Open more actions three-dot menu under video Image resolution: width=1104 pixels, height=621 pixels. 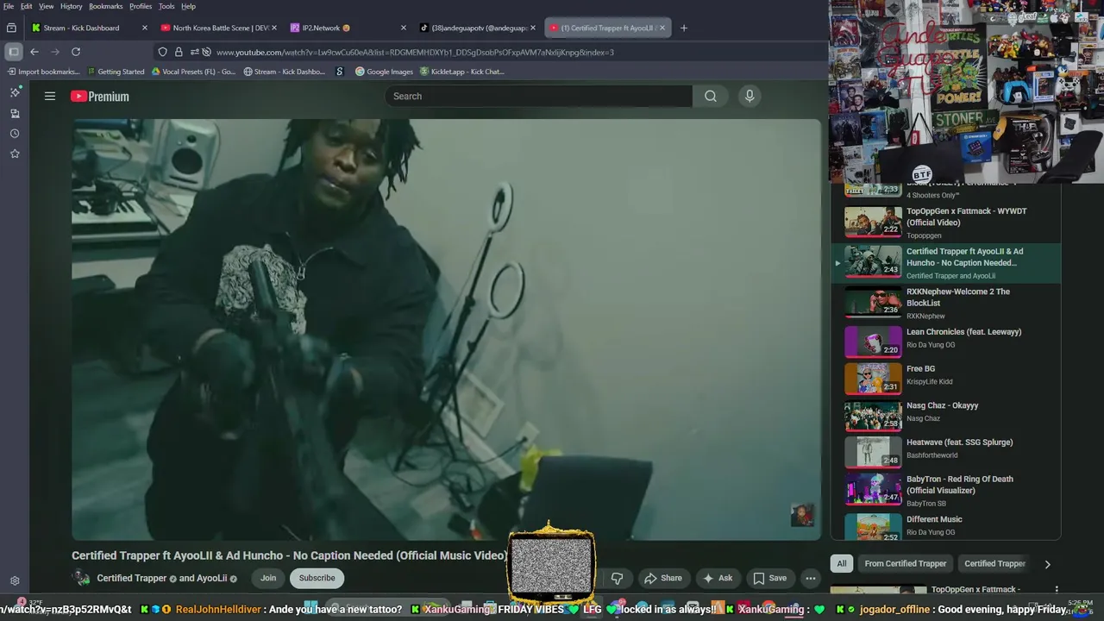810,578
